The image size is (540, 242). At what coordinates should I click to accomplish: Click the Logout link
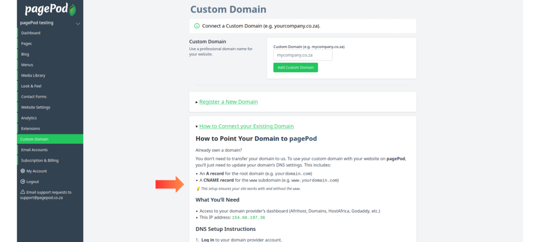pyautogui.click(x=33, y=181)
